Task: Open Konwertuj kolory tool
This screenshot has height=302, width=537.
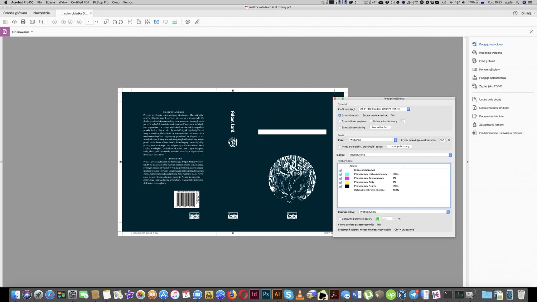Action: [486, 69]
